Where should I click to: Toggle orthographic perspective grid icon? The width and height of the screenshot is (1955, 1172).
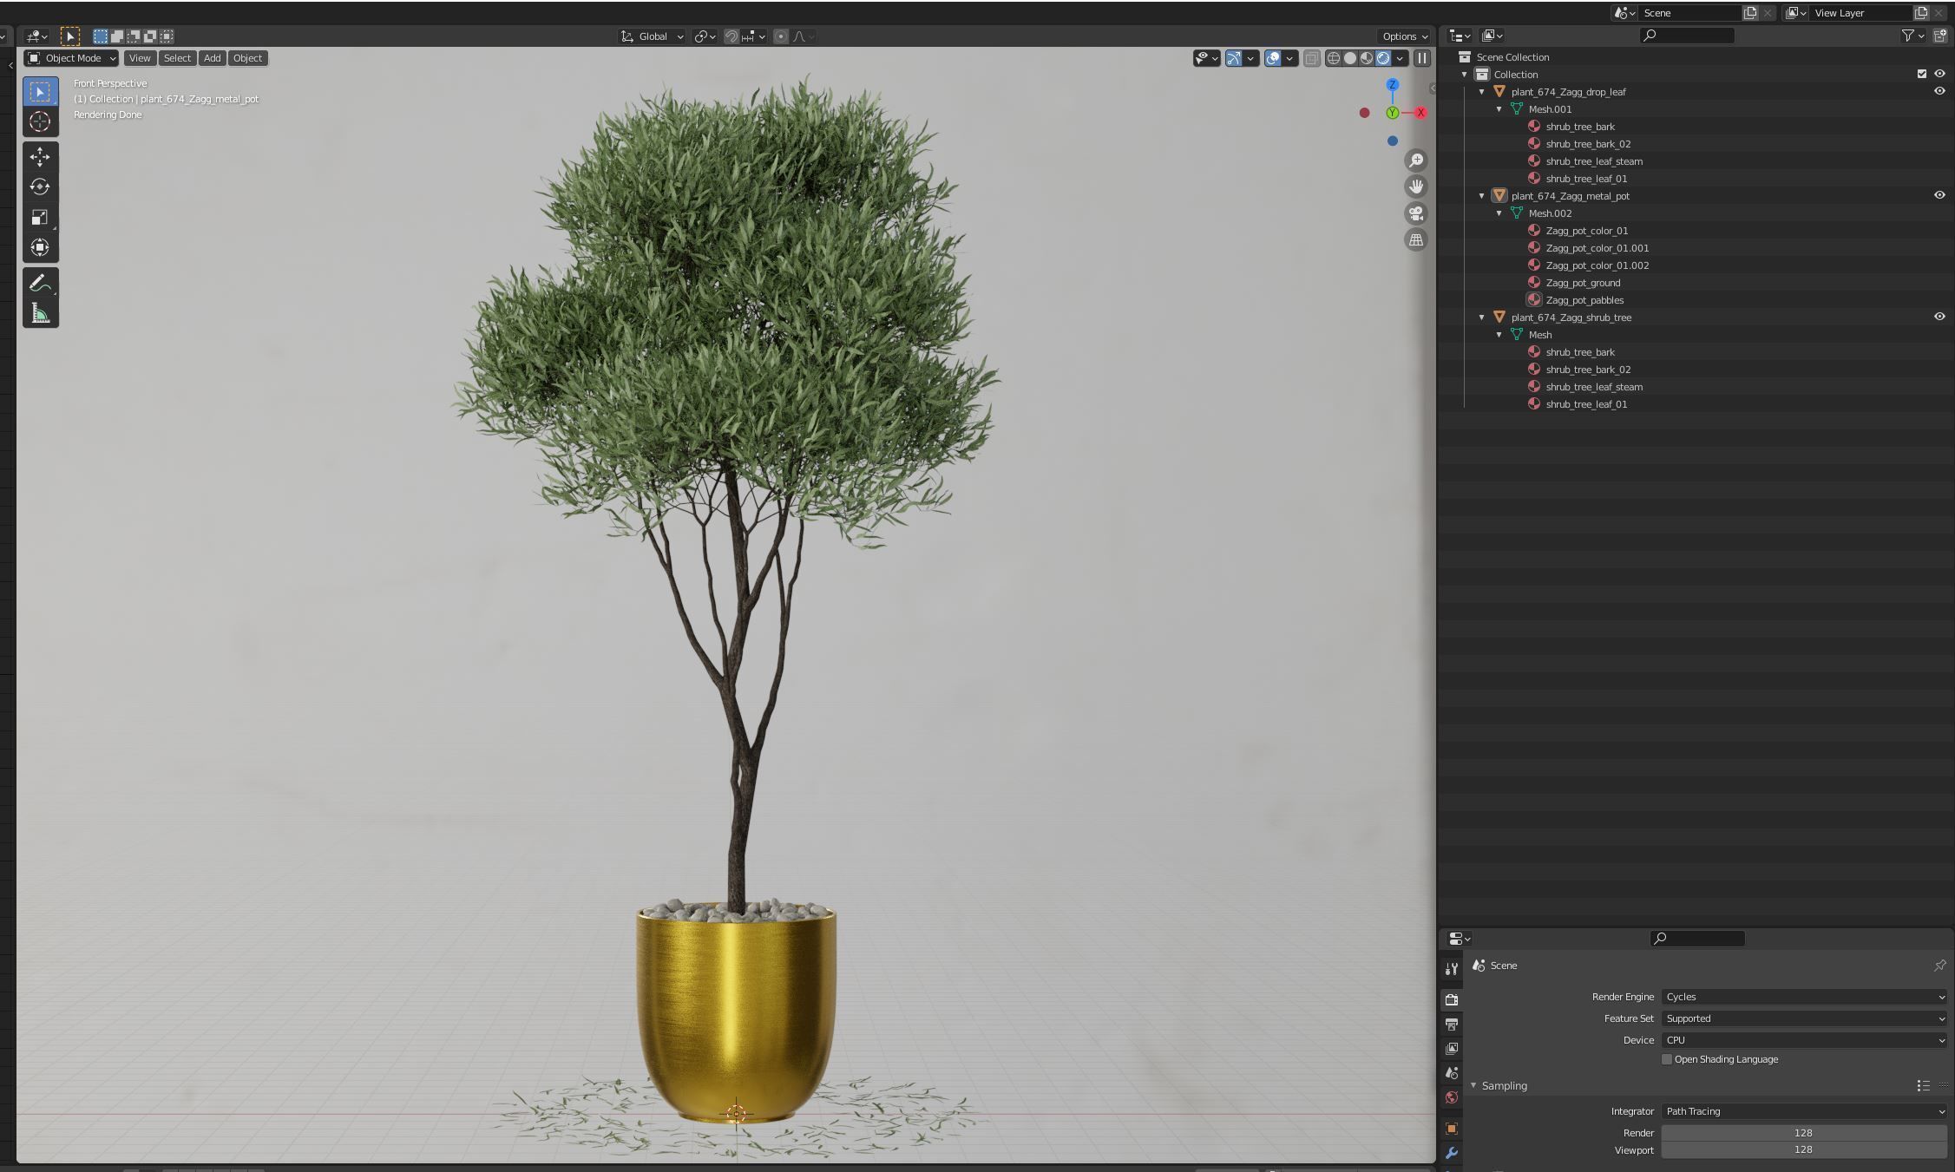(1416, 240)
